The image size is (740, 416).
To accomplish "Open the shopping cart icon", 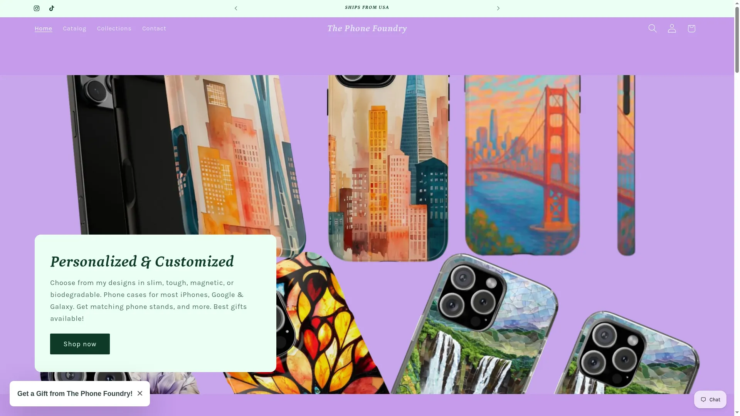I will click(x=691, y=29).
